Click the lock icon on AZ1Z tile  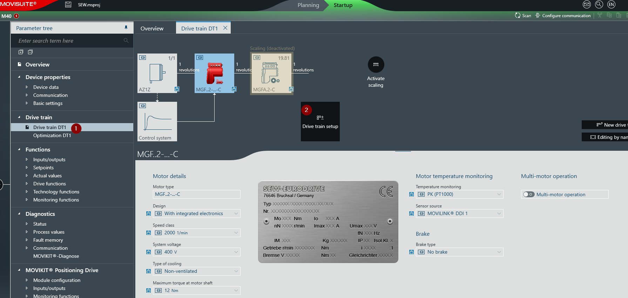tap(177, 89)
